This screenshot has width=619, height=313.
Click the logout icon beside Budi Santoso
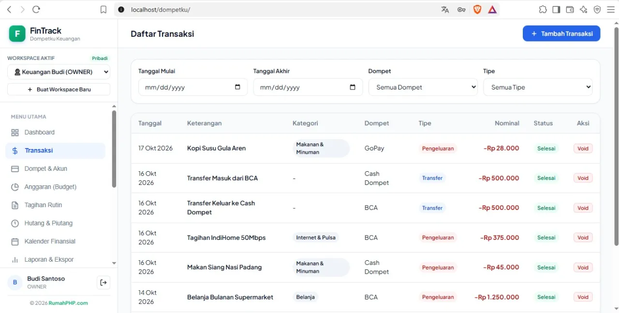(103, 283)
